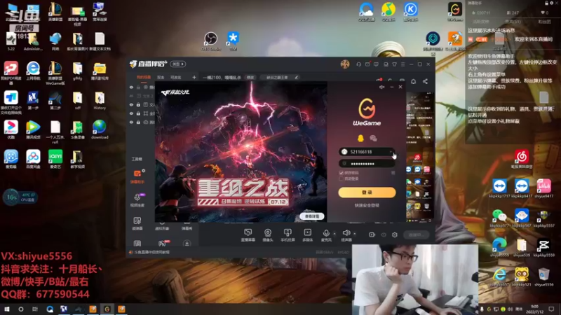
Task: Open the WeGame desktop shortcut
Action: coord(455,11)
